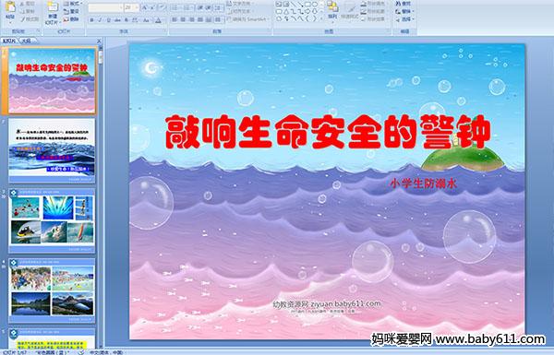Click the New Slide icon

(x=53, y=7)
